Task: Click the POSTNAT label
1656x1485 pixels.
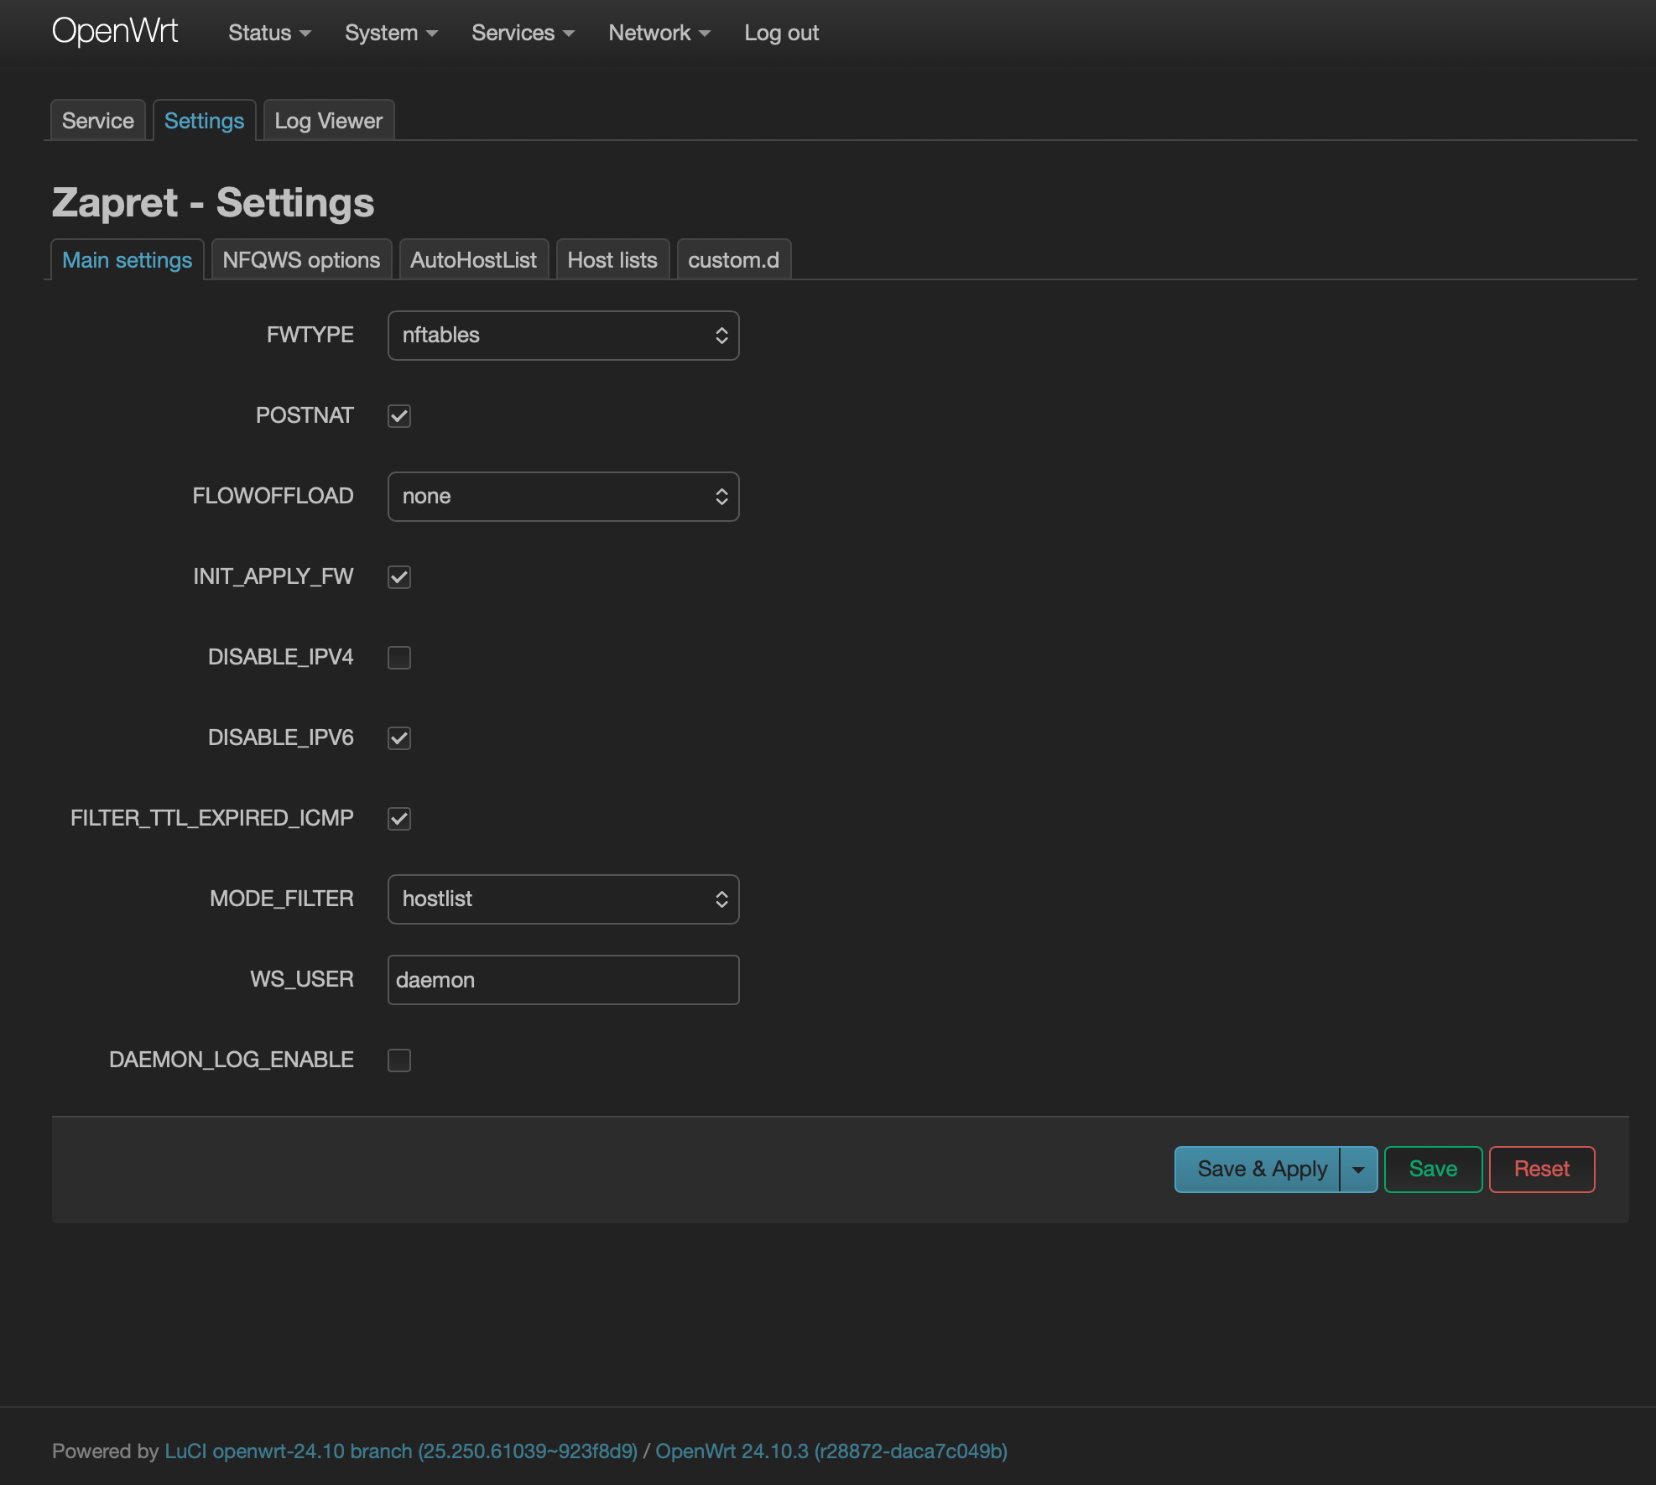Action: click(305, 415)
